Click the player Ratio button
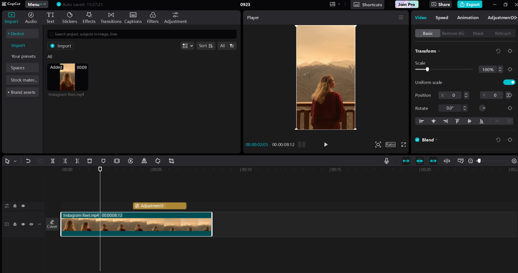The height and width of the screenshot is (273, 518). click(x=391, y=144)
